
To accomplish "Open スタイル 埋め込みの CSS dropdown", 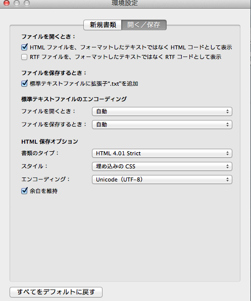I will pyautogui.click(x=162, y=166).
